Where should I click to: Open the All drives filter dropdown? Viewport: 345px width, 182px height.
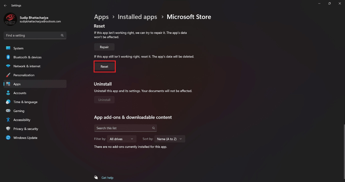121,139
